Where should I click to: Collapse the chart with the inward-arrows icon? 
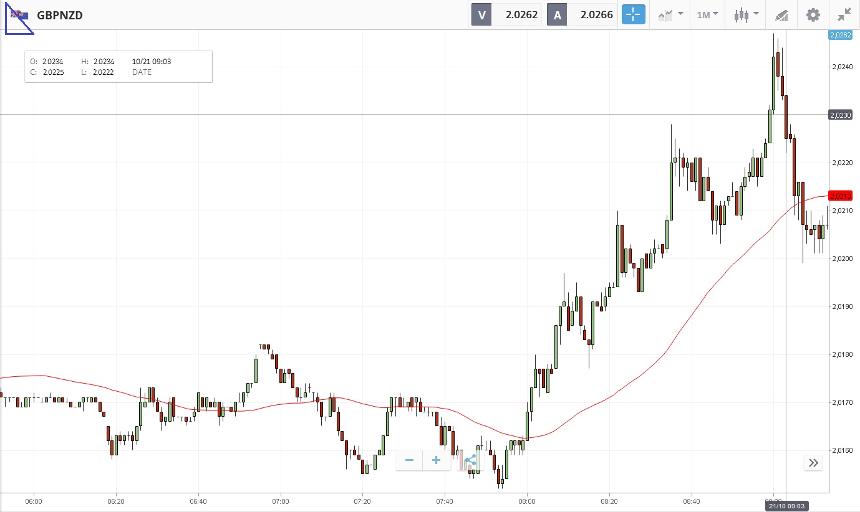844,15
